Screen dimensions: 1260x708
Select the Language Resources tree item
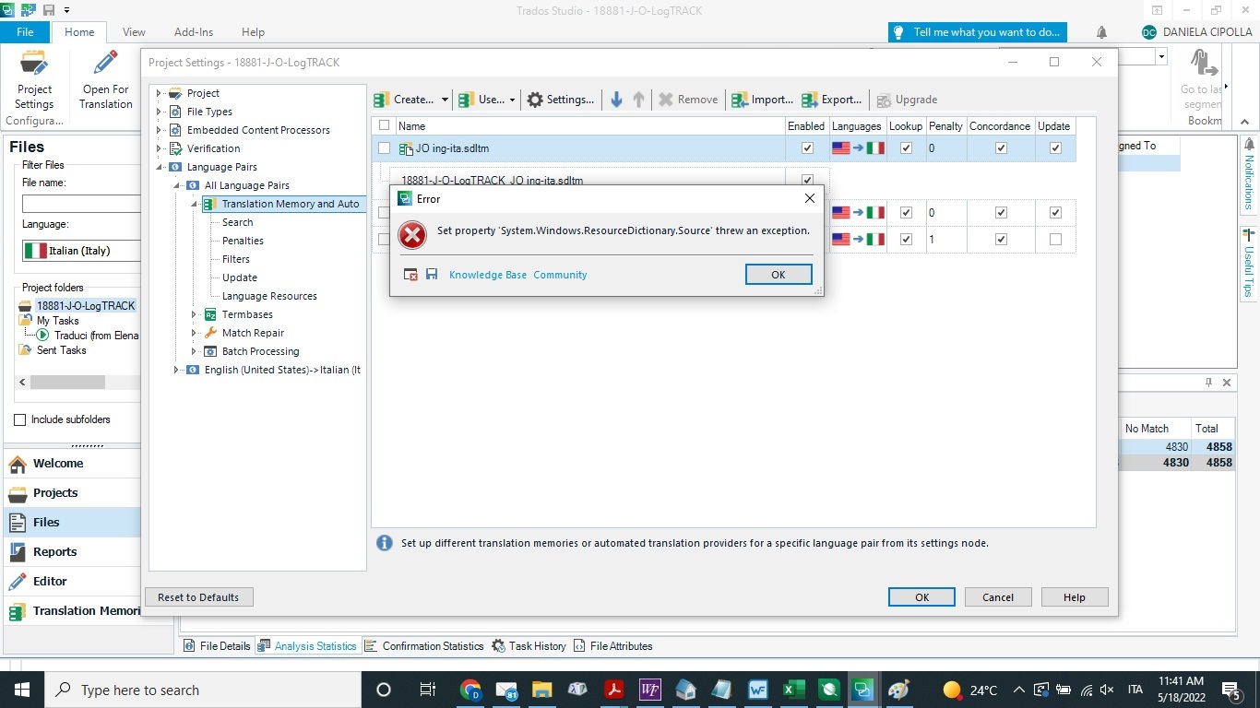pyautogui.click(x=269, y=296)
